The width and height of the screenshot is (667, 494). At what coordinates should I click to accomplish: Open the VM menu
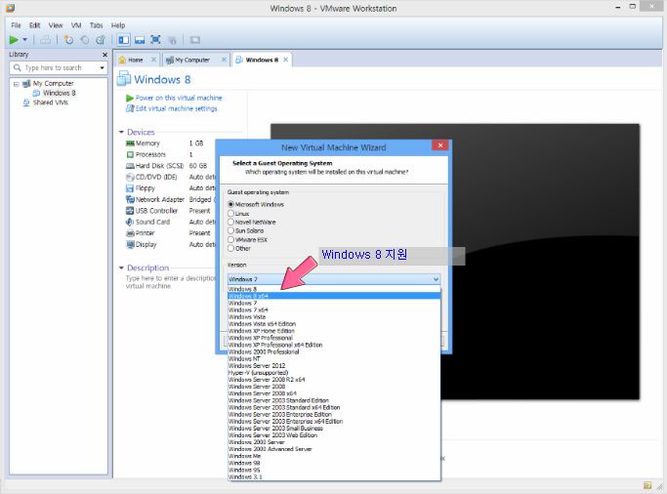(x=76, y=25)
